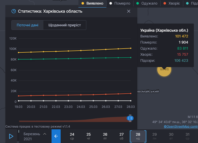Screen dimensions: 198x143
Task: Click the Хворіє value 15 757 in tooltip
Action: (x=183, y=54)
